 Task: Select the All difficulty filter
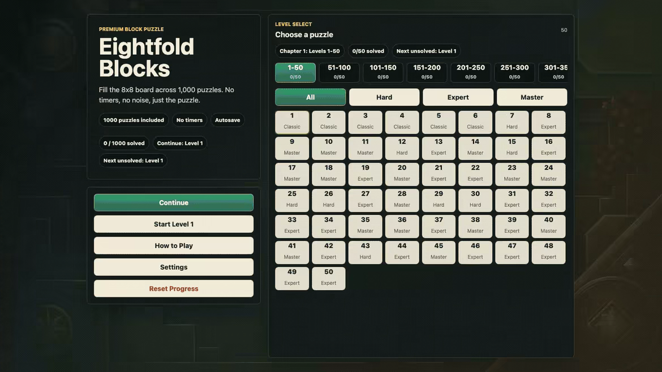(x=310, y=97)
